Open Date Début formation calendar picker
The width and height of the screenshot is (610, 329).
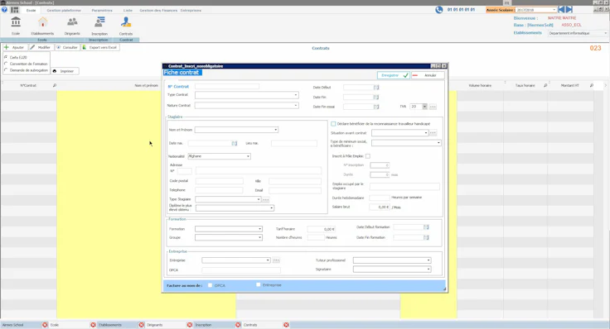[426, 227]
